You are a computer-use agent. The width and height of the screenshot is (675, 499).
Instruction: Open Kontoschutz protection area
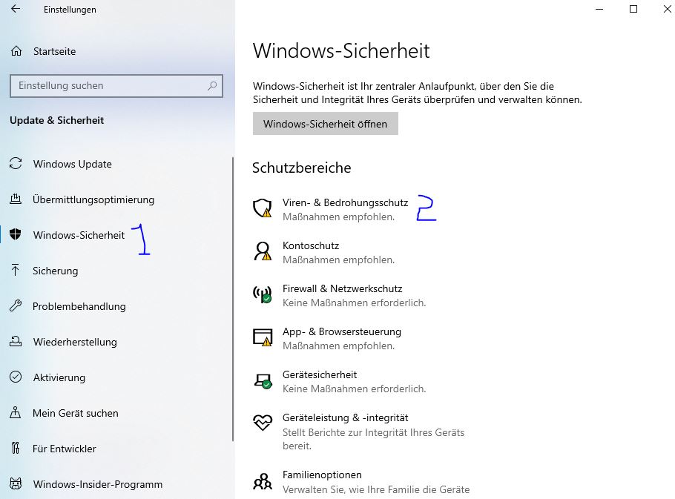(x=311, y=245)
